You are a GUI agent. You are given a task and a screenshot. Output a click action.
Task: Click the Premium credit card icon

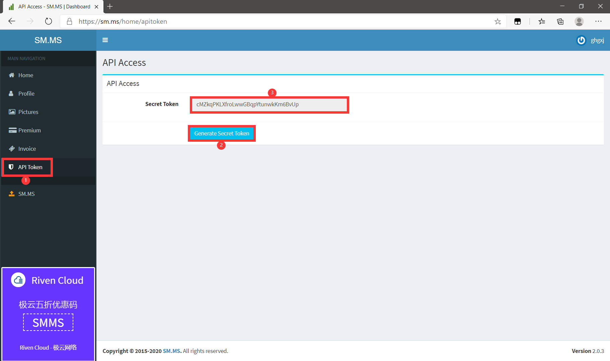coord(13,130)
